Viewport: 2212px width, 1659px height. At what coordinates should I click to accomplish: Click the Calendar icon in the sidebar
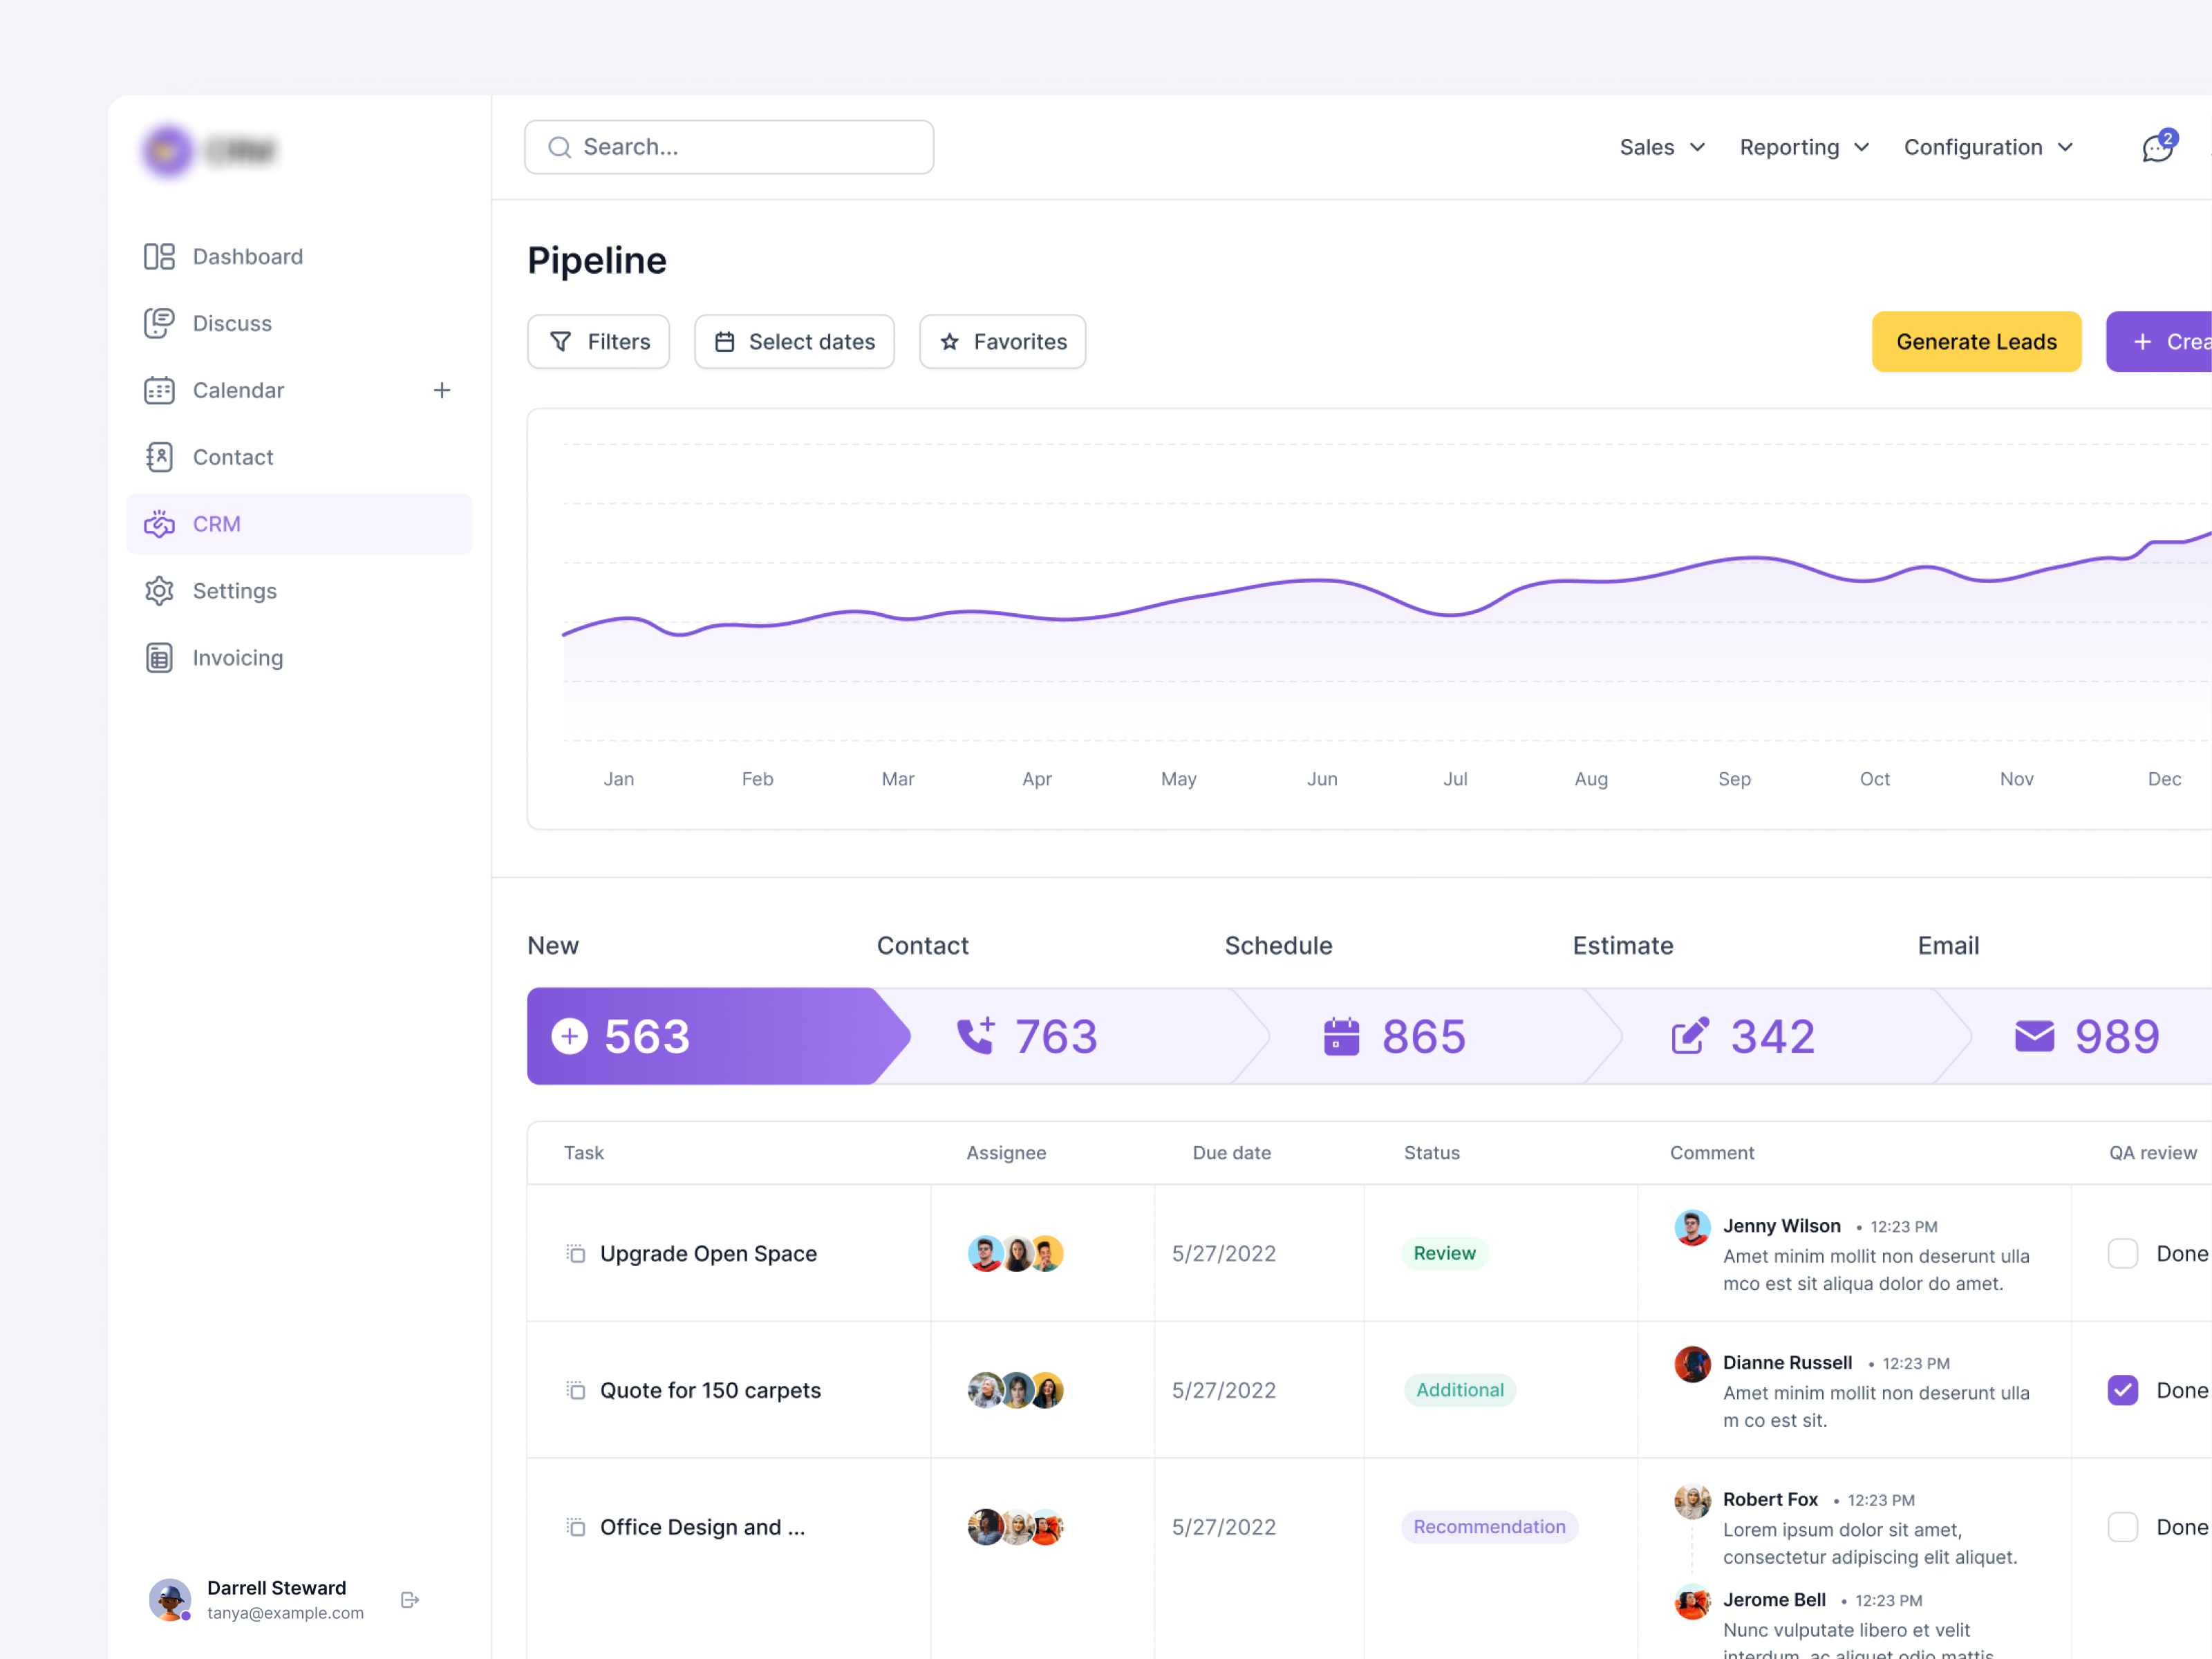(160, 390)
